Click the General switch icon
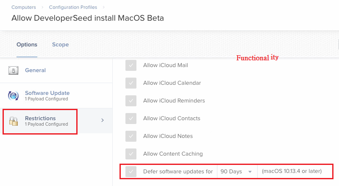This screenshot has width=339, height=186. pos(14,70)
